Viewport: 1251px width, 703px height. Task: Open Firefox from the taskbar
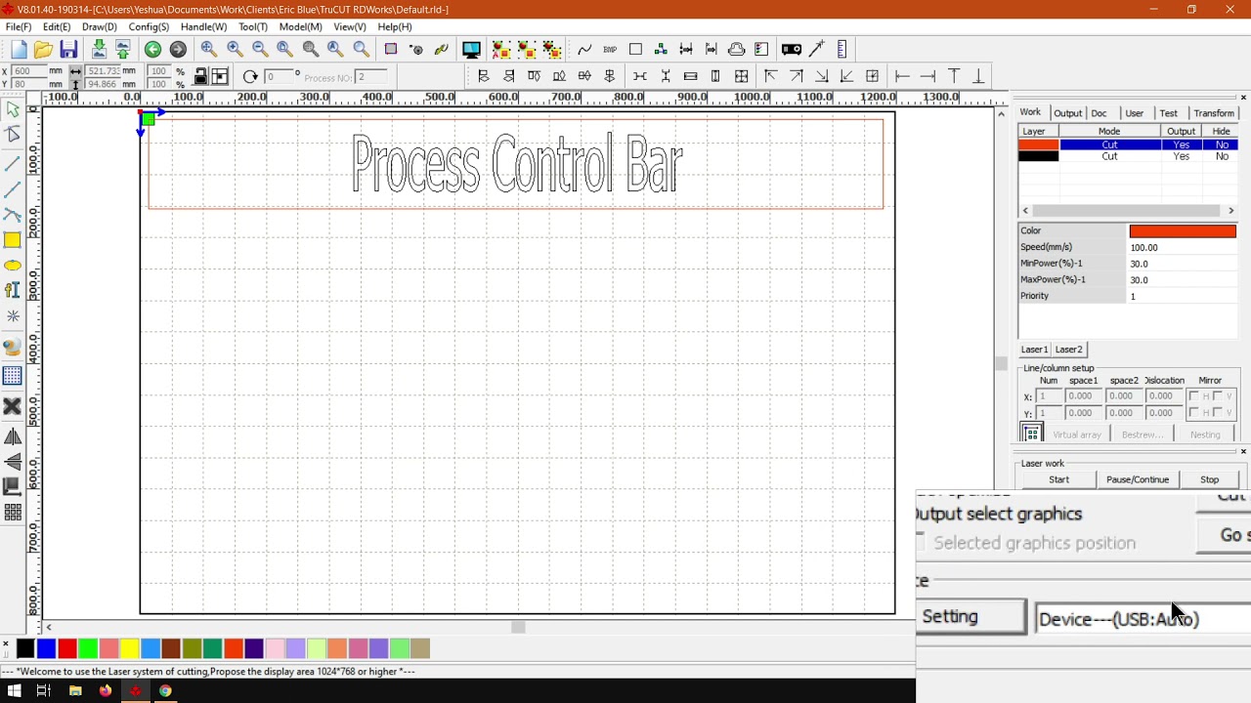tap(105, 691)
